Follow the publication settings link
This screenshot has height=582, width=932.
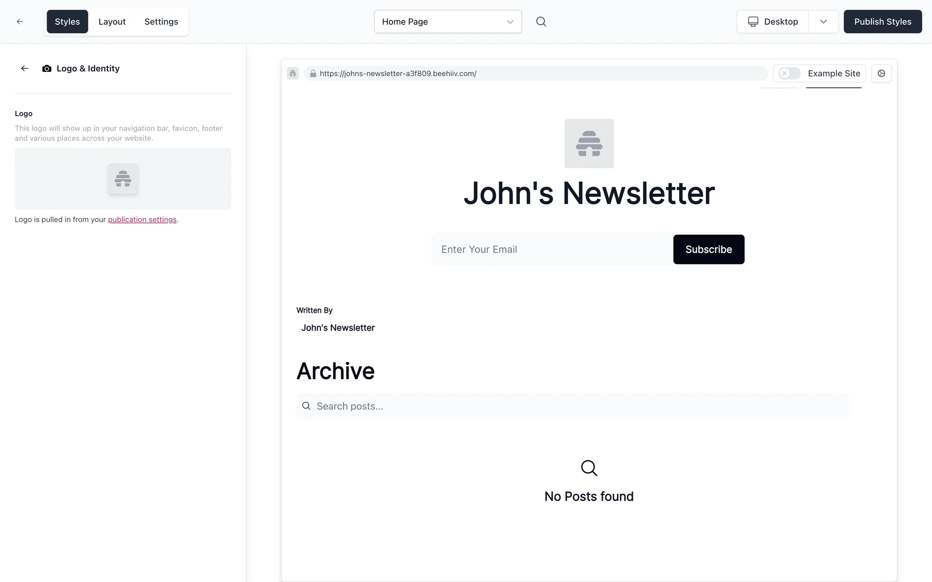click(x=142, y=219)
